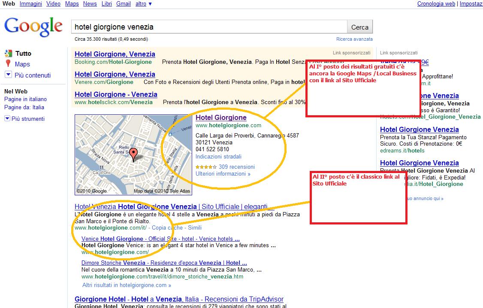Click the phone number 041 522 5810

coord(212,149)
